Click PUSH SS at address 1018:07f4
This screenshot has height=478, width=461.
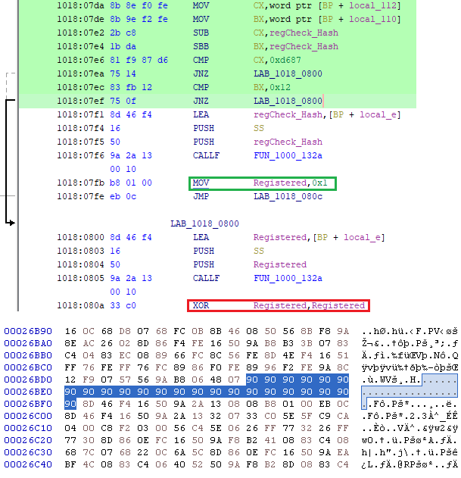click(x=204, y=129)
